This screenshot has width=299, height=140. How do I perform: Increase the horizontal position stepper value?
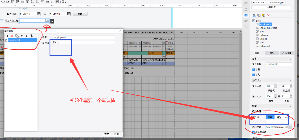click(x=275, y=85)
